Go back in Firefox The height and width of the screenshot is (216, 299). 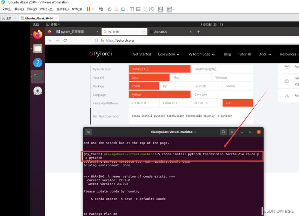tap(50, 41)
